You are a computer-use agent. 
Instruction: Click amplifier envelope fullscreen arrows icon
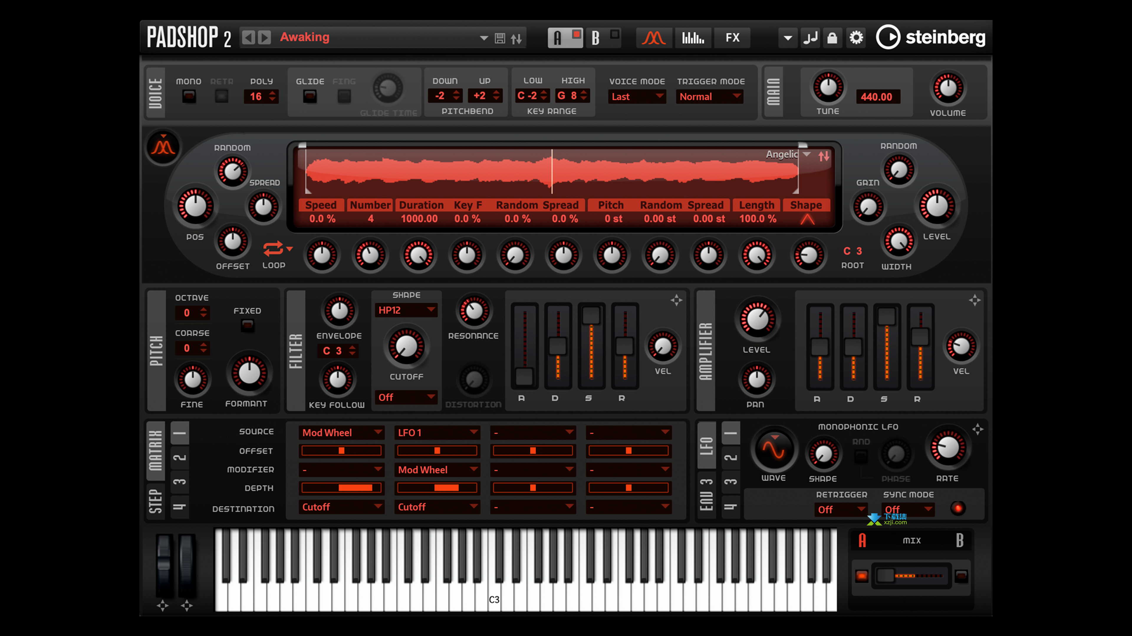974,300
